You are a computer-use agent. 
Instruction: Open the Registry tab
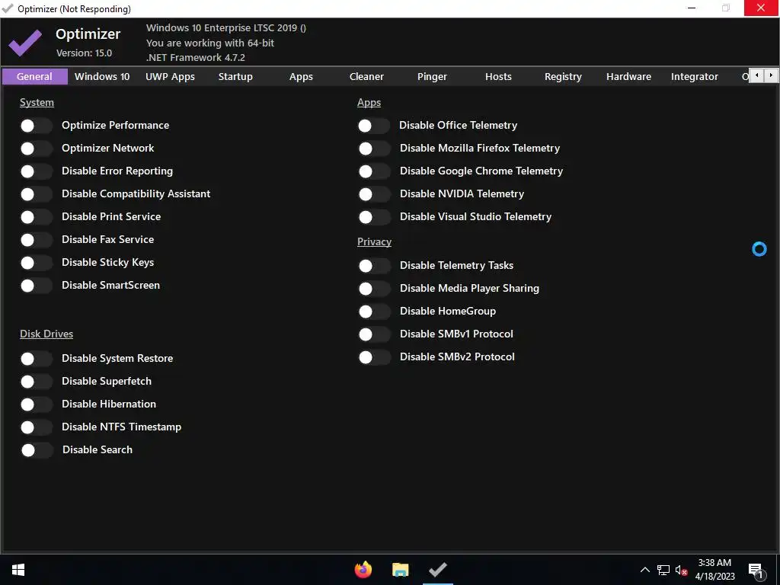563,77
